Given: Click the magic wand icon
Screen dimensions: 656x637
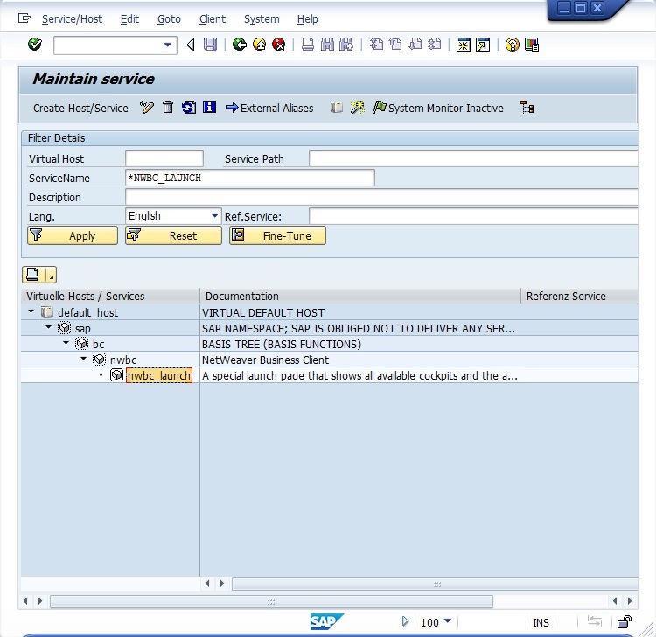Looking at the screenshot, I should click(x=357, y=108).
